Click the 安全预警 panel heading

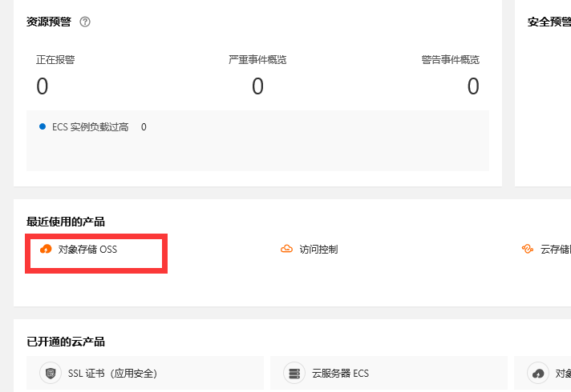549,22
